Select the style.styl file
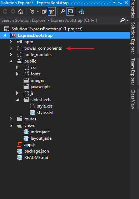The height and width of the screenshot is (199, 139). click(45, 113)
